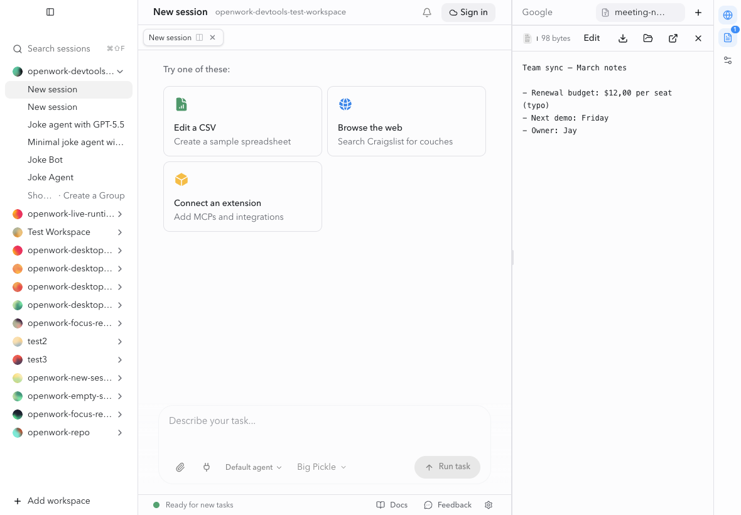Open the settings gear in status bar
The height and width of the screenshot is (515, 741).
coord(489,505)
